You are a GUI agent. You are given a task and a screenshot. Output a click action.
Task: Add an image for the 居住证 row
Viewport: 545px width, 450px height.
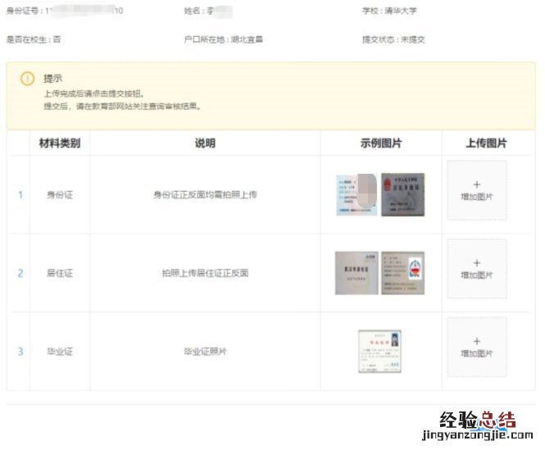click(477, 269)
